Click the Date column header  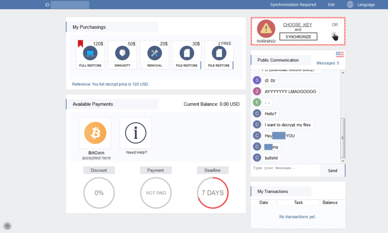pos(264,203)
